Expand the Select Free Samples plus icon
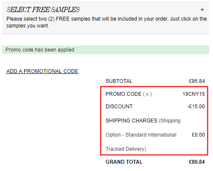The width and height of the screenshot is (213, 171). pos(202,10)
